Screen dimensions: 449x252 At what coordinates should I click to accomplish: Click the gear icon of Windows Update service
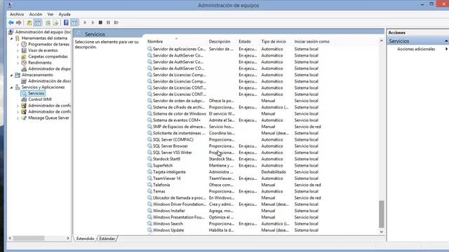coord(149,230)
